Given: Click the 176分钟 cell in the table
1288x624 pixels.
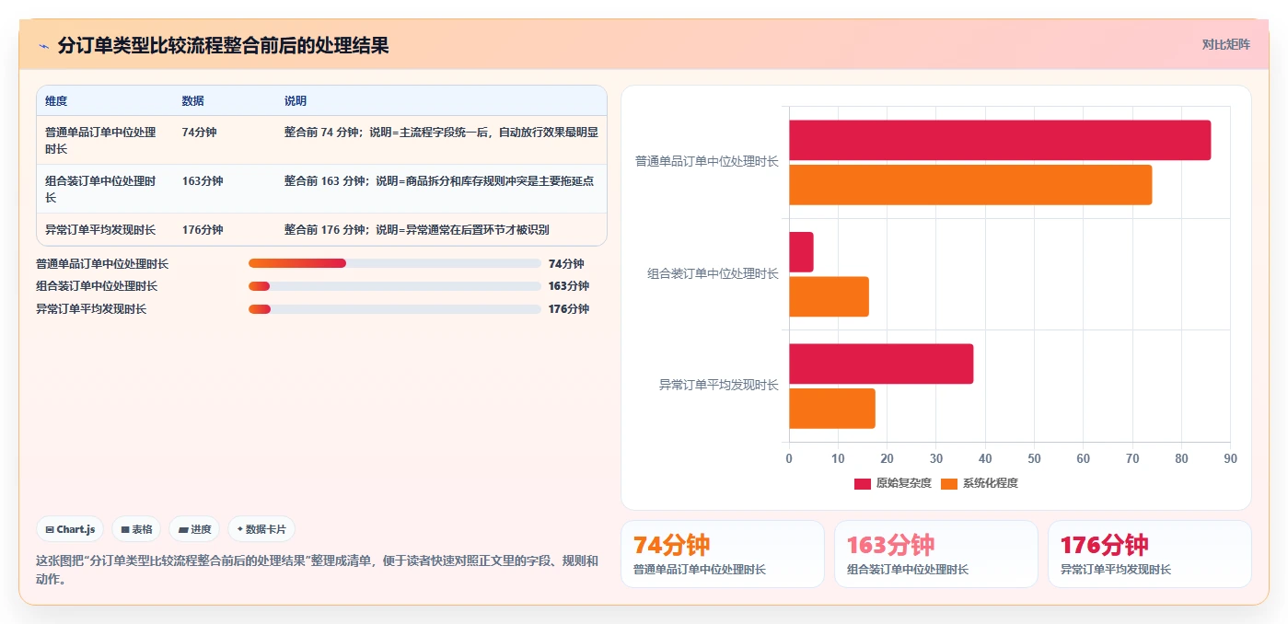Looking at the screenshot, I should (203, 230).
